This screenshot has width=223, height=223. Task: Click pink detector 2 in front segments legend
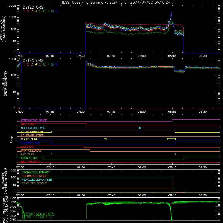[28, 11]
